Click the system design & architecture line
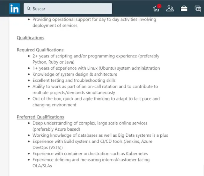Image resolution: width=204 pixels, height=176 pixels. [x=75, y=74]
